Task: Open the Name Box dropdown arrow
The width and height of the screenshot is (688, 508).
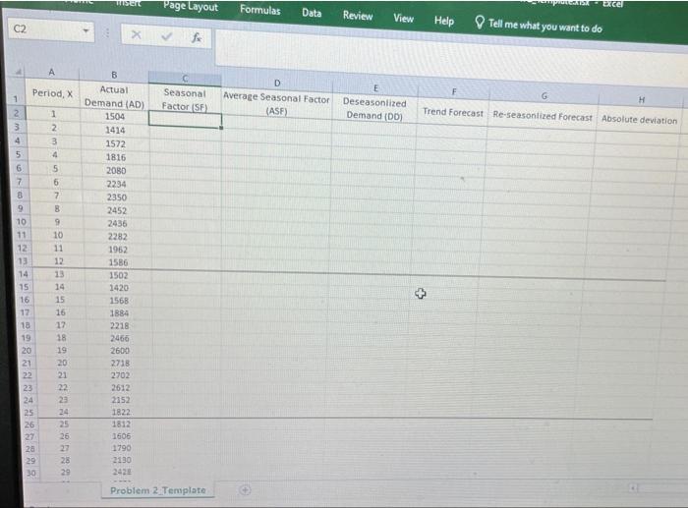Action: (86, 30)
